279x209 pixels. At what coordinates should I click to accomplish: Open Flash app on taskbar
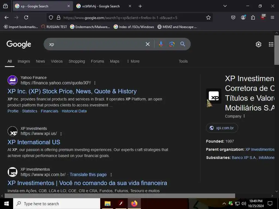[121, 204]
